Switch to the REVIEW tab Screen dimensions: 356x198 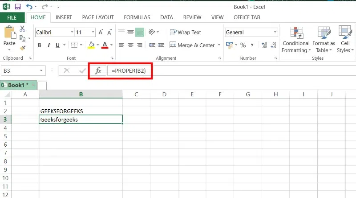(x=192, y=17)
